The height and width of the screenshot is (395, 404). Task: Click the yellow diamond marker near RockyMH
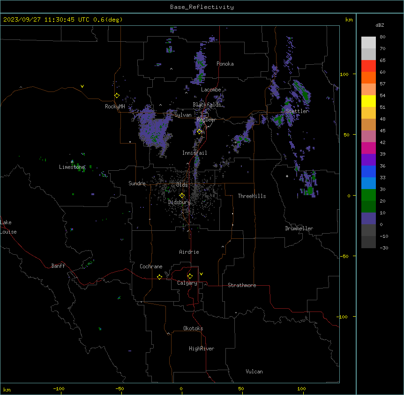tap(117, 96)
